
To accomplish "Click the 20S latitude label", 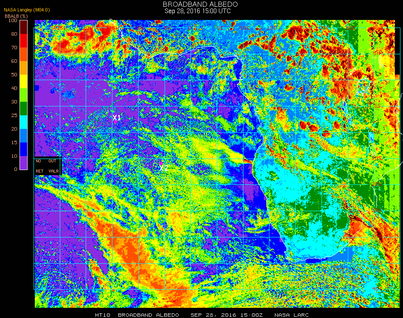I will coord(376,184).
